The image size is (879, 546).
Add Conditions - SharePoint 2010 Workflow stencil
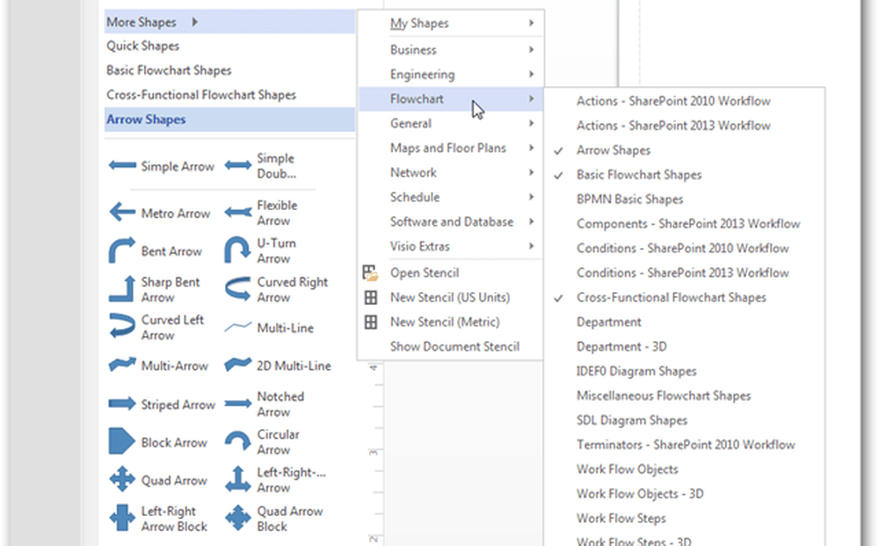point(684,249)
